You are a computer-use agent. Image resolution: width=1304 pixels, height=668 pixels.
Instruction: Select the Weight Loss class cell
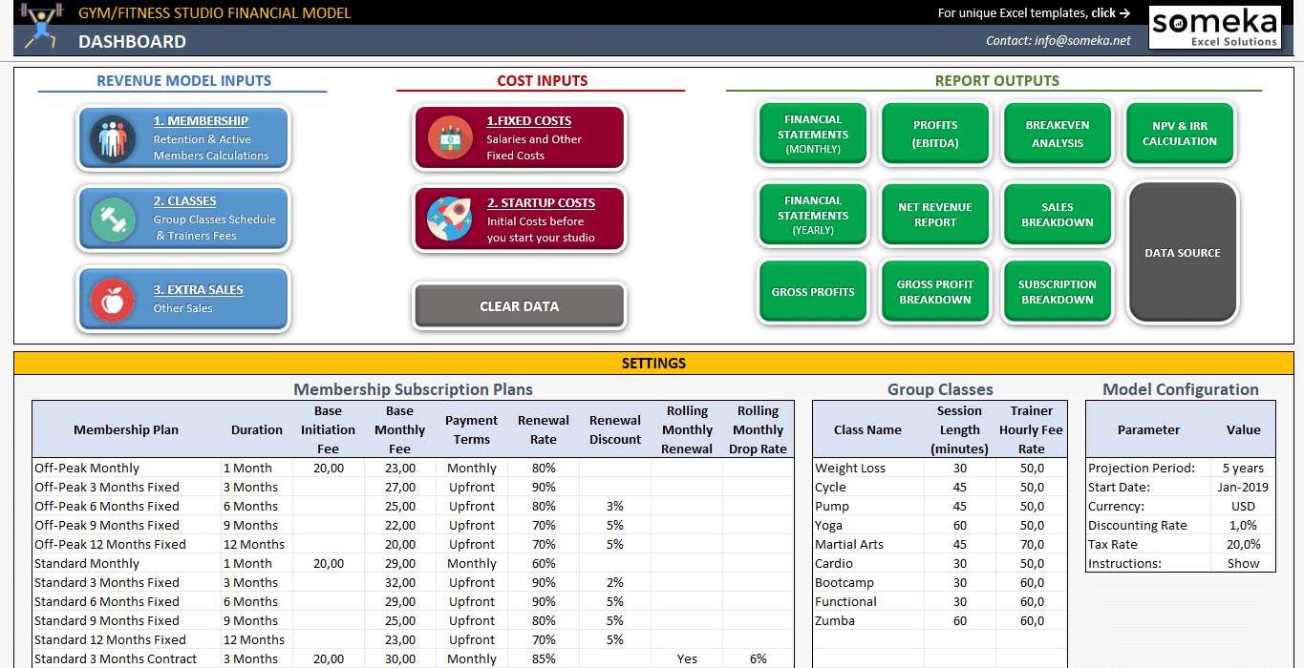click(868, 469)
